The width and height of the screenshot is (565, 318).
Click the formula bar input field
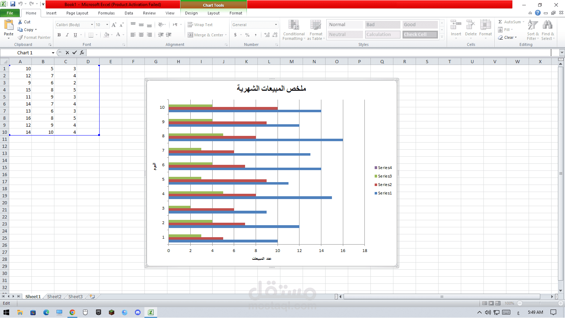coord(319,53)
